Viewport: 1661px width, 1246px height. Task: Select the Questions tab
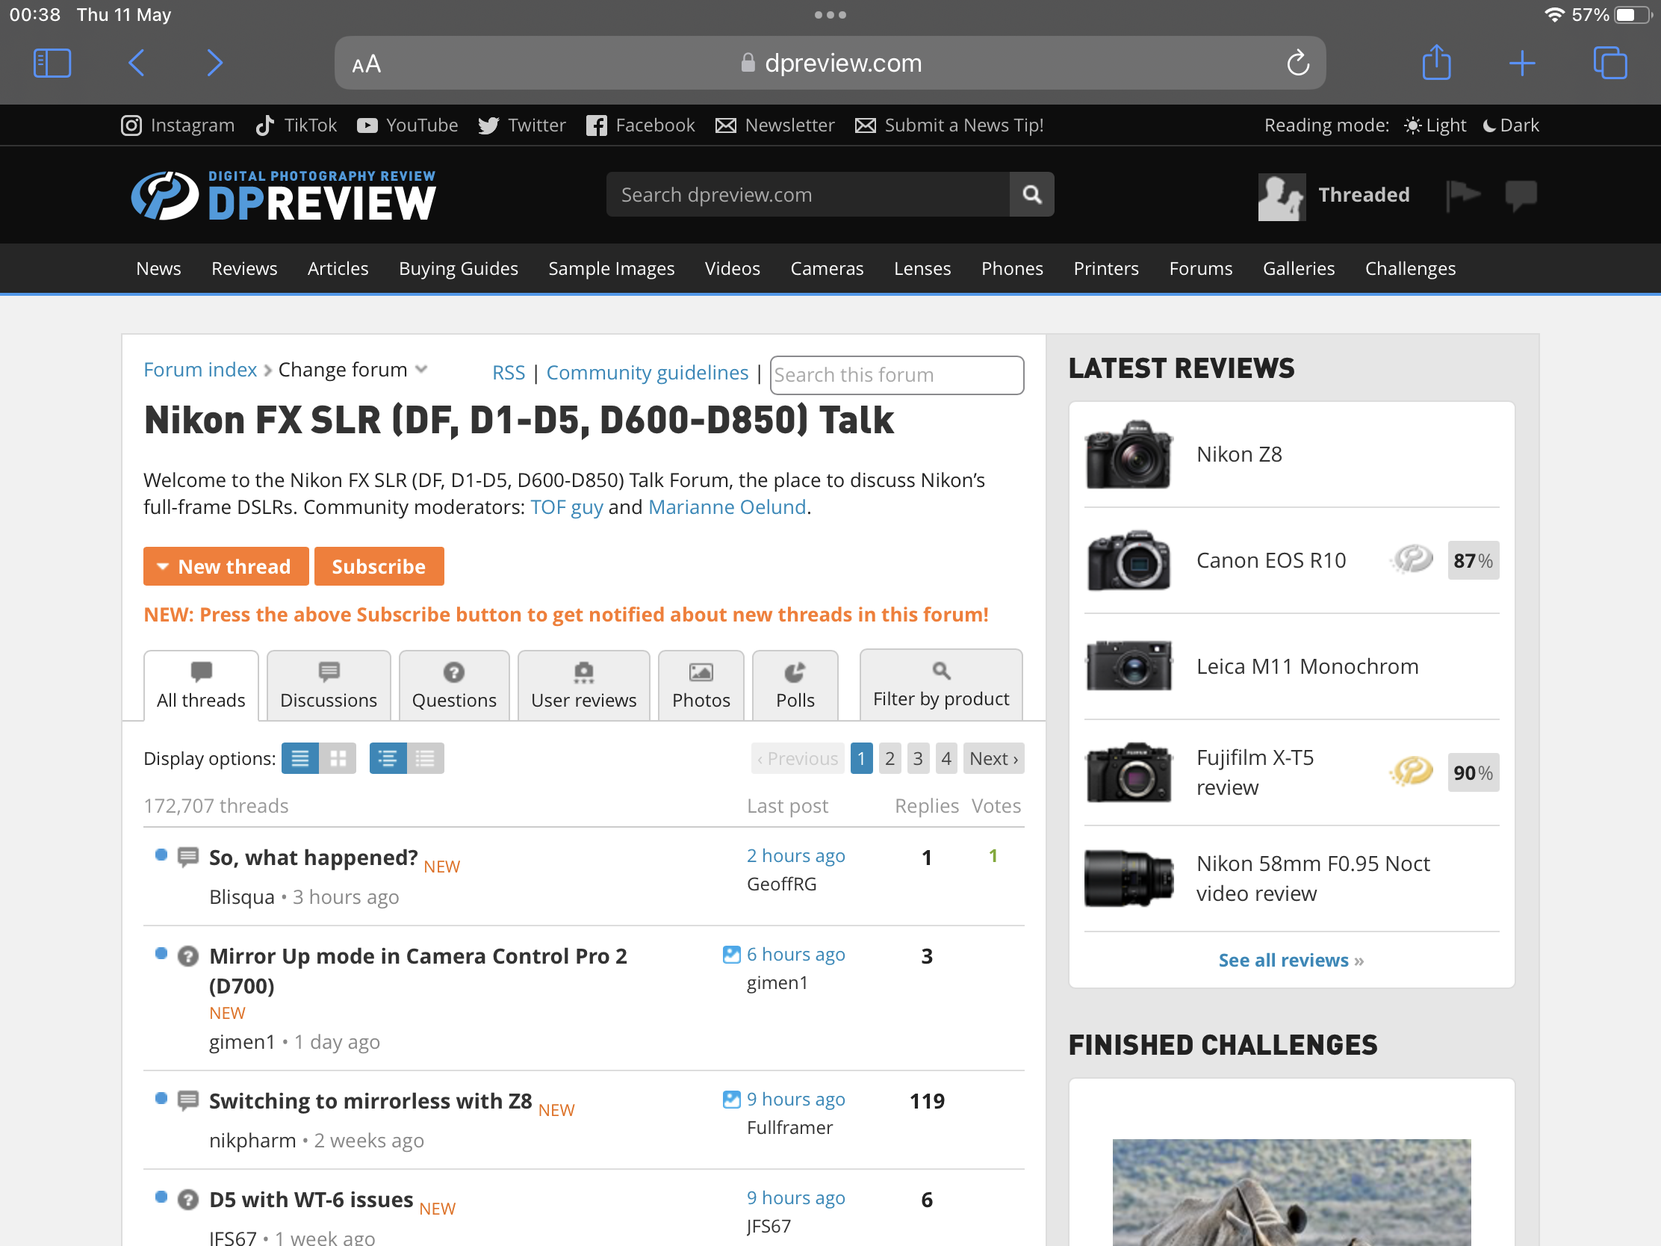tap(453, 686)
